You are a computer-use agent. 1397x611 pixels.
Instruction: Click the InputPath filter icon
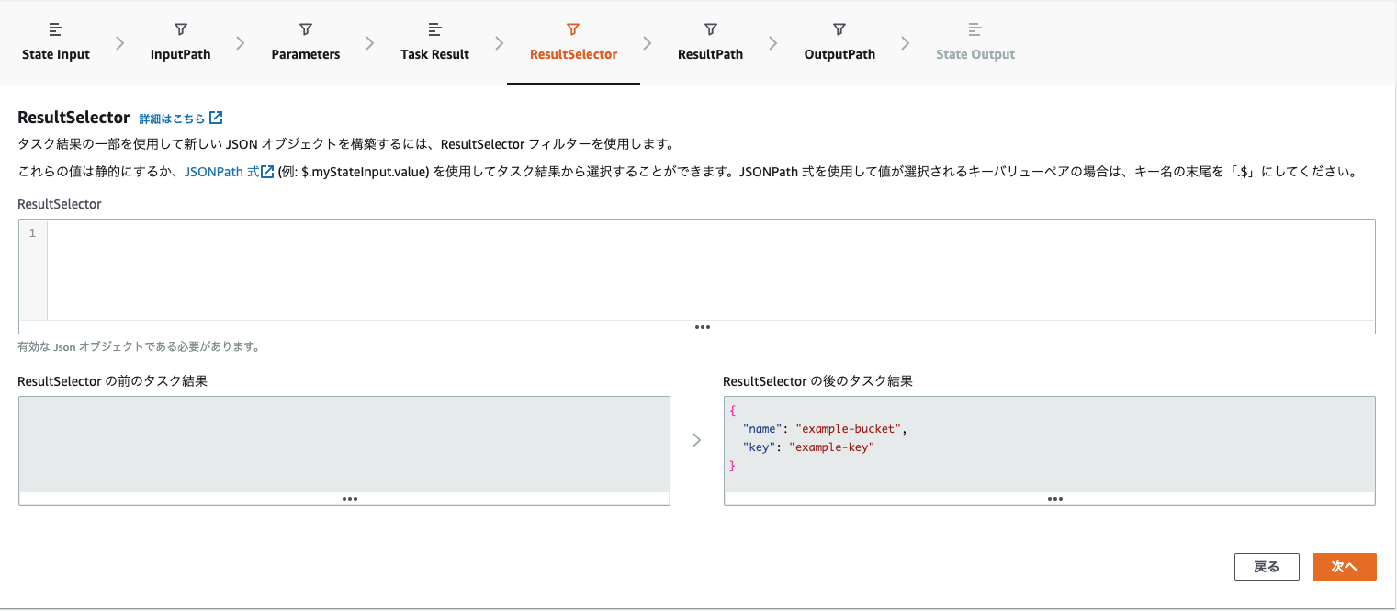pyautogui.click(x=180, y=28)
